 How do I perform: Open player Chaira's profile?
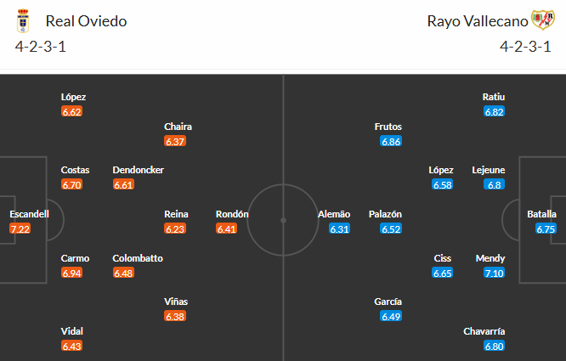178,127
